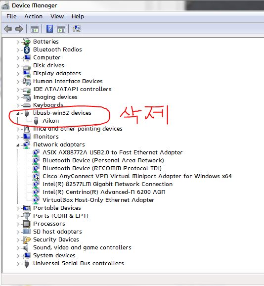This screenshot has height=286, width=264.
Task: Click the Computer category icon
Action: coord(27,57)
